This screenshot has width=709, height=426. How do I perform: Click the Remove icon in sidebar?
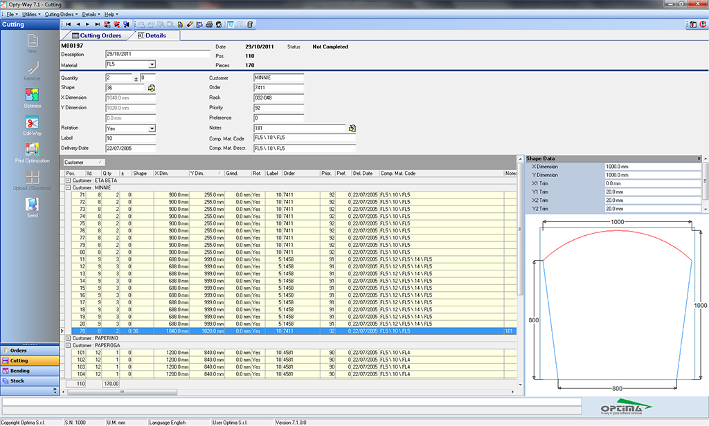tap(32, 67)
